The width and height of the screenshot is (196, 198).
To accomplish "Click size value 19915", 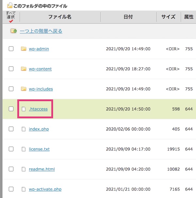I will click(x=173, y=149).
